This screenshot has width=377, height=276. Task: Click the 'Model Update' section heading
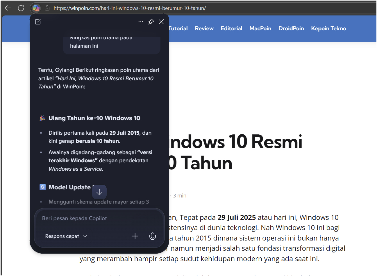(x=69, y=187)
